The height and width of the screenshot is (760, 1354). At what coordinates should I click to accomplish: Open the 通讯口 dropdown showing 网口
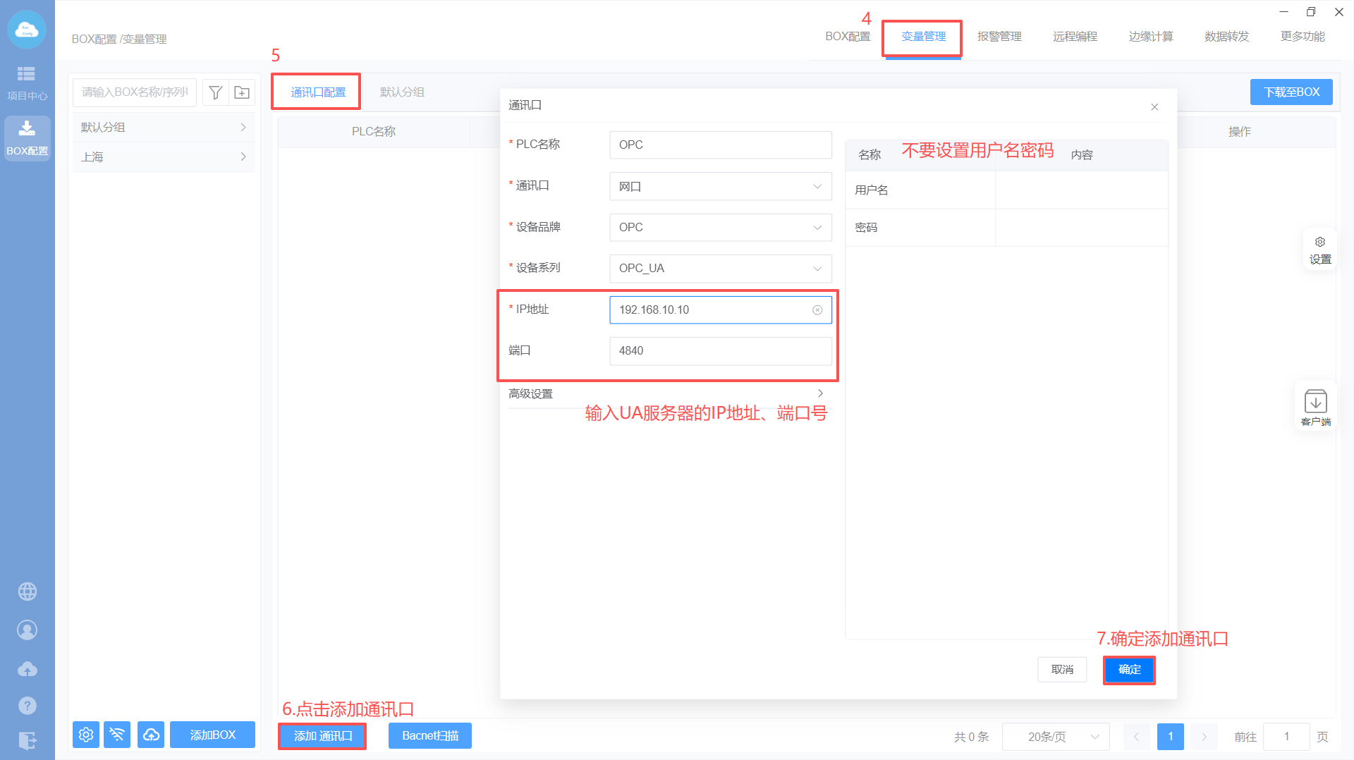click(720, 187)
